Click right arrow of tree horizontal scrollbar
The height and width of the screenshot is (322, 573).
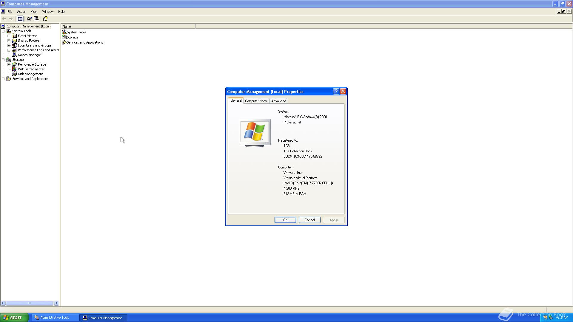point(56,303)
